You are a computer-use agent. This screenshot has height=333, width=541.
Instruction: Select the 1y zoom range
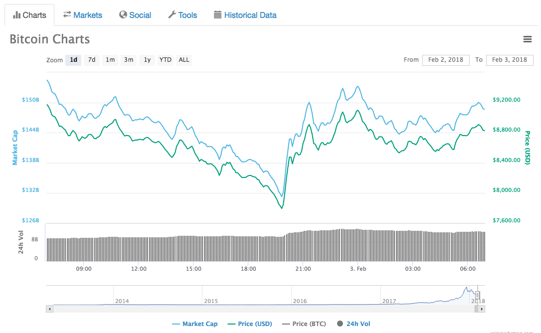click(x=147, y=60)
